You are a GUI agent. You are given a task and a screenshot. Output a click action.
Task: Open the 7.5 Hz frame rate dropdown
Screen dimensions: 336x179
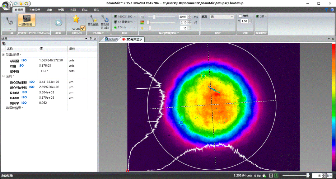[125, 27]
